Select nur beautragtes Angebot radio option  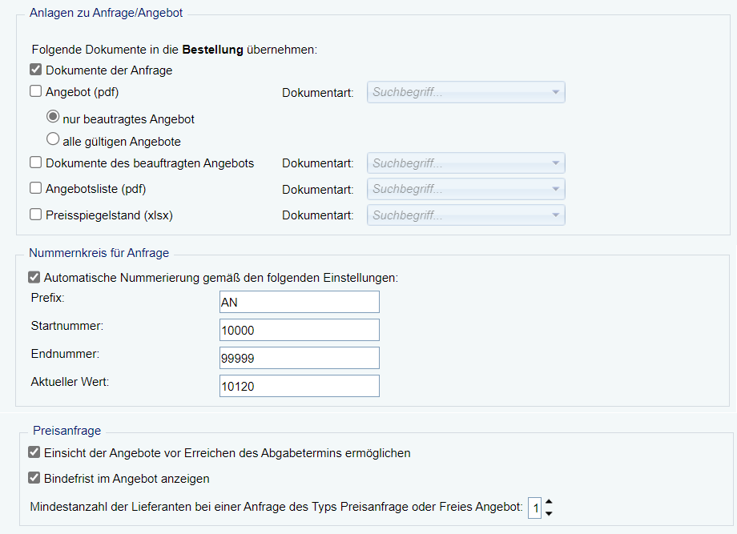pos(54,116)
